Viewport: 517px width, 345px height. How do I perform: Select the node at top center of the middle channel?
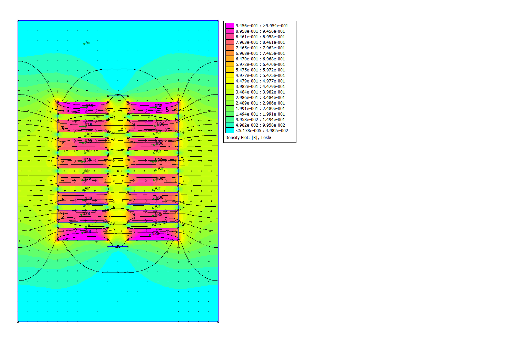pos(118,95)
